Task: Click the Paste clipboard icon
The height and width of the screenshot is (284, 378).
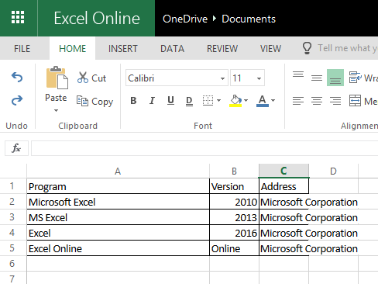Action: (x=57, y=78)
